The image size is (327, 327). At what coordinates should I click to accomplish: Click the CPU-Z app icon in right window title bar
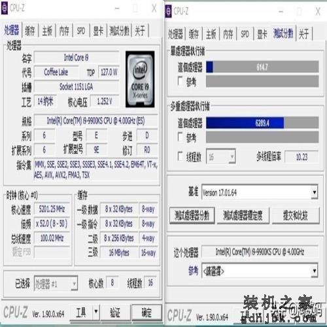pos(168,11)
